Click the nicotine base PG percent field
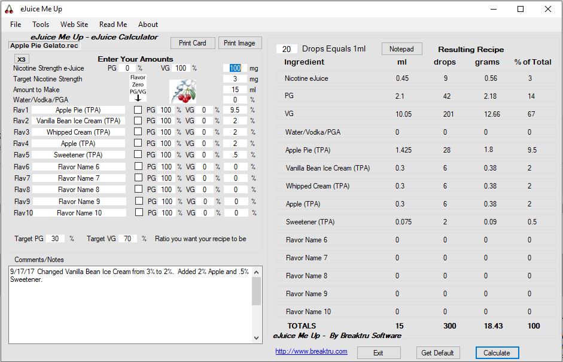Image resolution: width=563 pixels, height=362 pixels. pos(127,68)
